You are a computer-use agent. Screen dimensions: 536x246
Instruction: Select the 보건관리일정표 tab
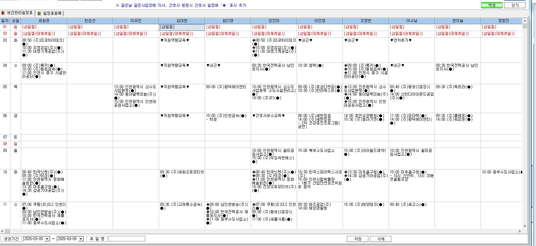tap(17, 13)
